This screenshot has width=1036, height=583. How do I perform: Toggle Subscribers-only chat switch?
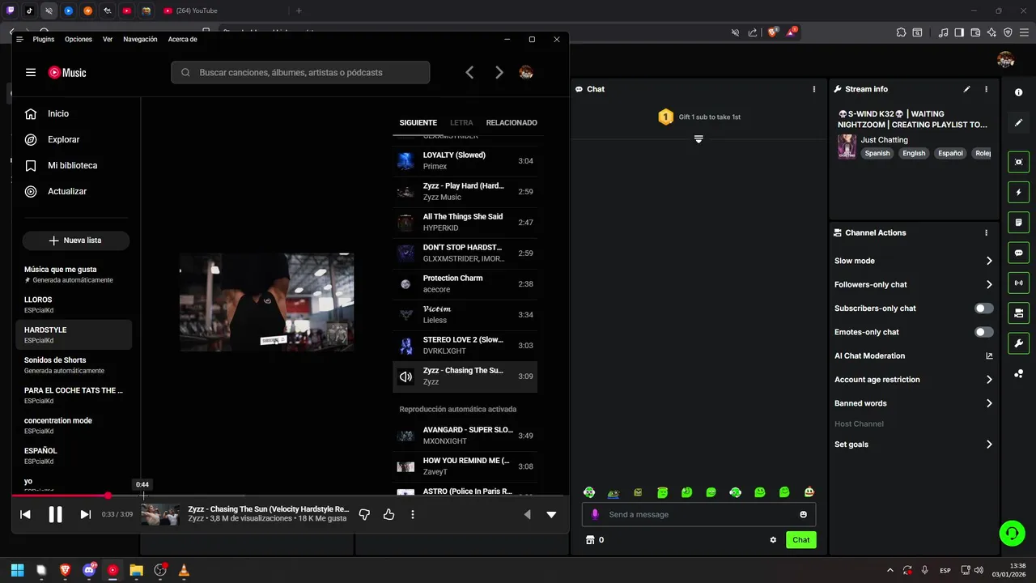click(984, 309)
